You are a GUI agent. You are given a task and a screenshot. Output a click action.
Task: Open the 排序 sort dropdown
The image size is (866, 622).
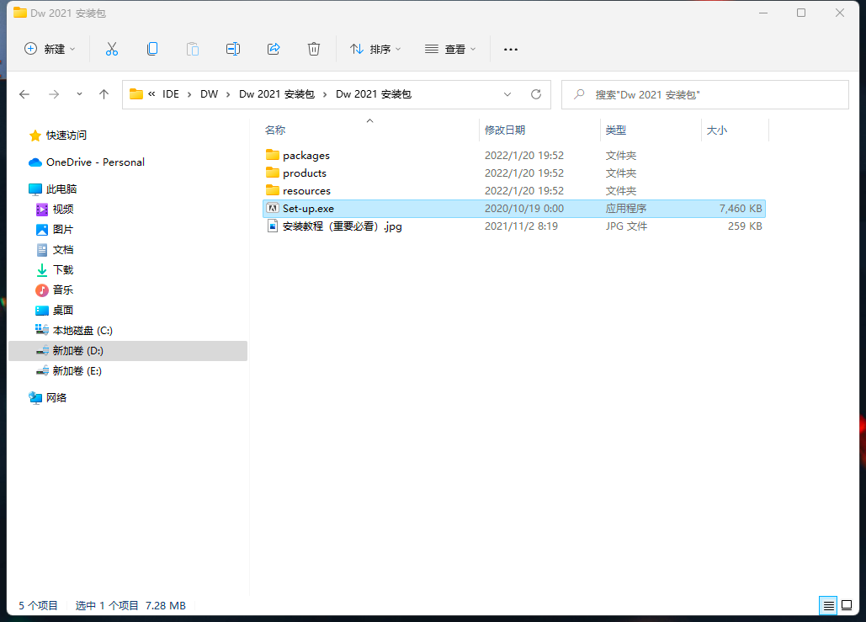coord(375,49)
